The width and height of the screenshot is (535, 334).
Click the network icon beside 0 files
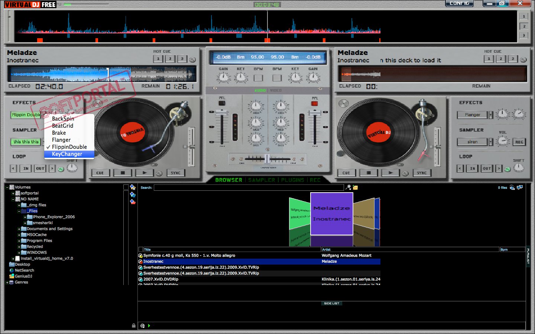tap(512, 187)
